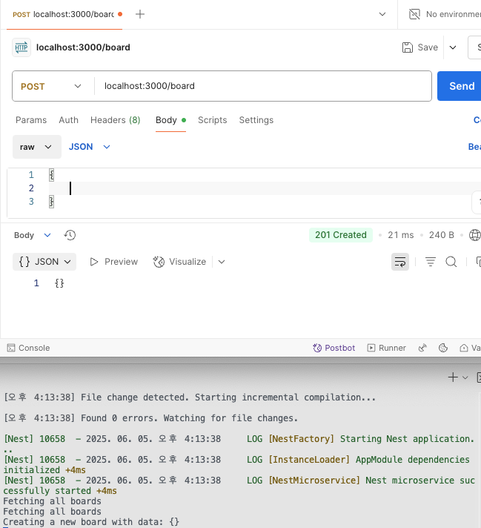Save the request with Save button

pos(420,47)
